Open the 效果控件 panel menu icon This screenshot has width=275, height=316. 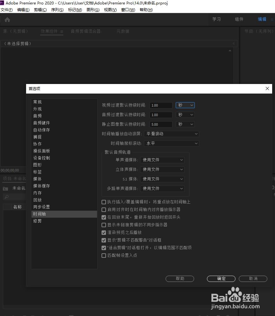pos(62,32)
